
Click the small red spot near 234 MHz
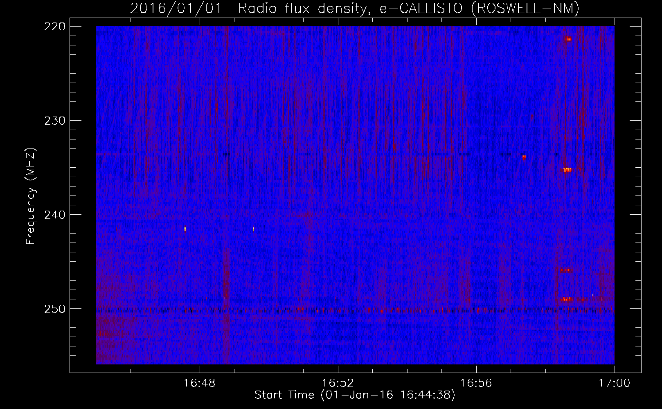524,157
